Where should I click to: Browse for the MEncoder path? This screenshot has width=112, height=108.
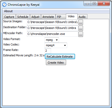point(81,34)
